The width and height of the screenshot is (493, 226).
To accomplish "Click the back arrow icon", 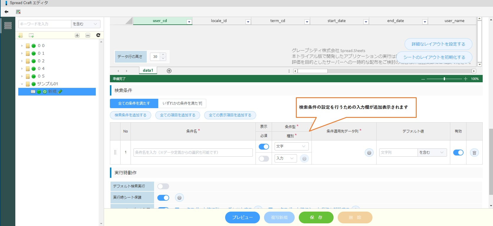I will coord(6,12).
